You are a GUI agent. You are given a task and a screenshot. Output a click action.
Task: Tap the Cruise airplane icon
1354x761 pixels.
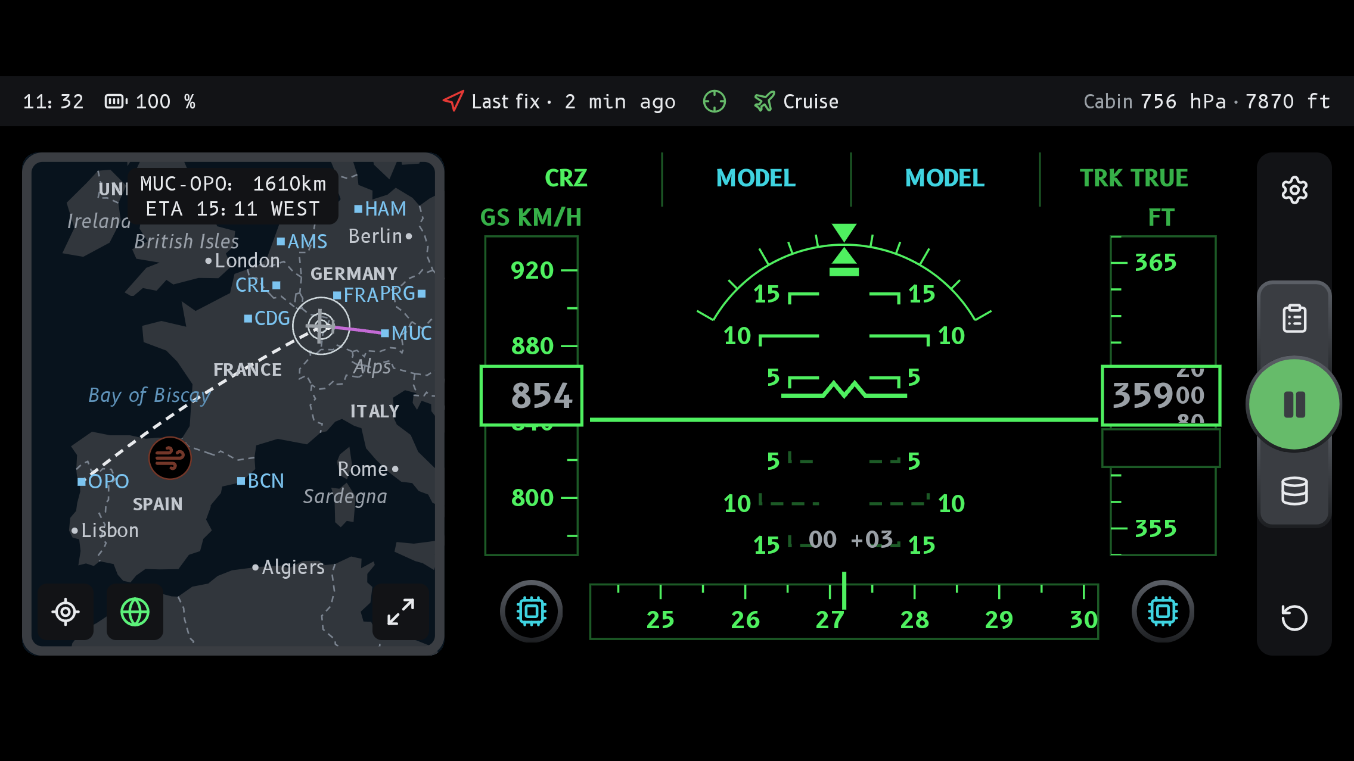(x=765, y=101)
